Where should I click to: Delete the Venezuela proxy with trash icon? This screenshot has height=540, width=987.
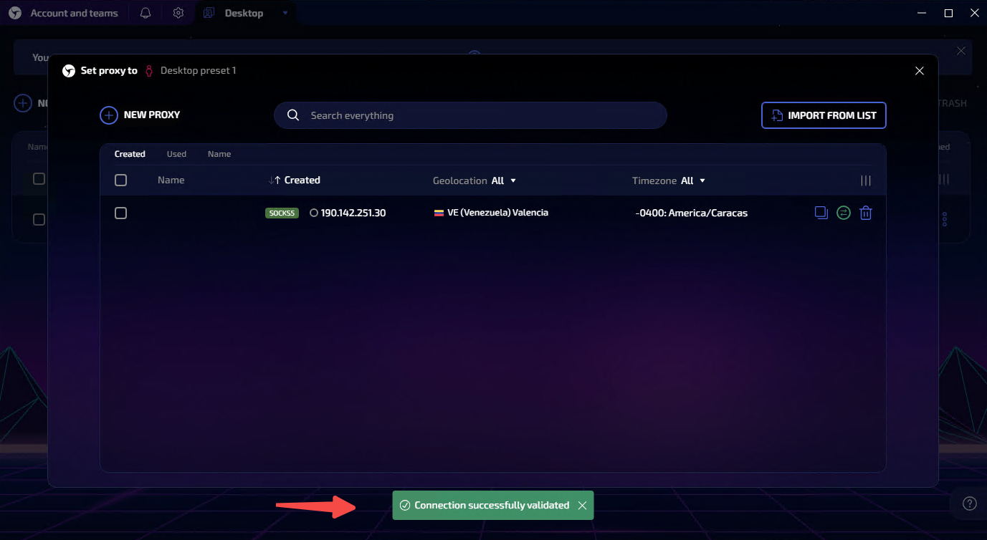pos(866,213)
